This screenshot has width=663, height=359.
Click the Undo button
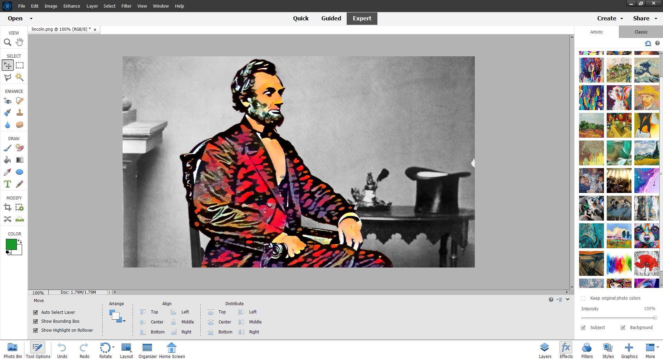pos(62,350)
